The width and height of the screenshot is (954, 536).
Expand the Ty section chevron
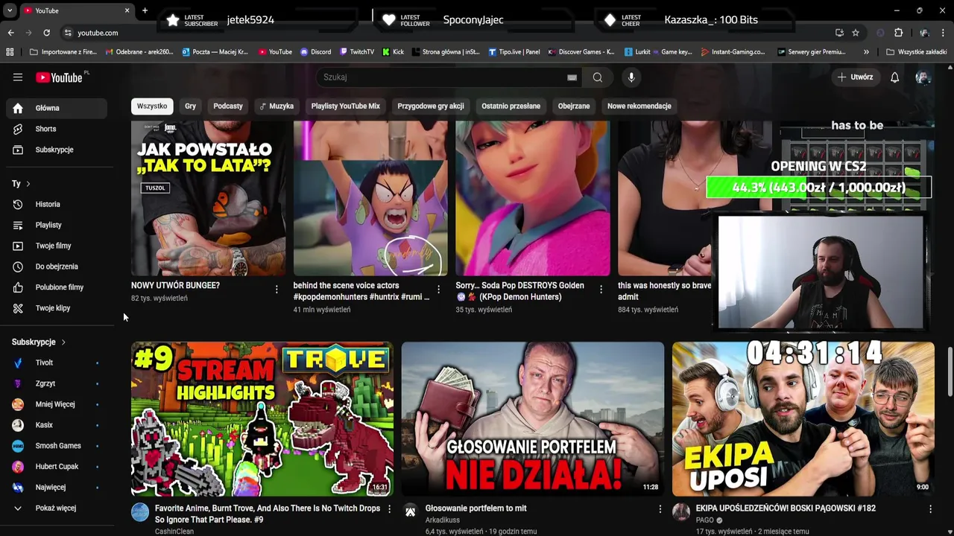[28, 184]
